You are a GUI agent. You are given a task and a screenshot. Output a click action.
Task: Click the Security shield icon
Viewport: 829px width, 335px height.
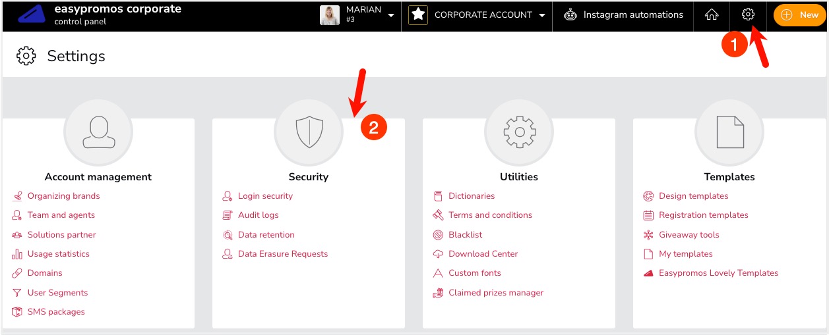click(x=309, y=132)
